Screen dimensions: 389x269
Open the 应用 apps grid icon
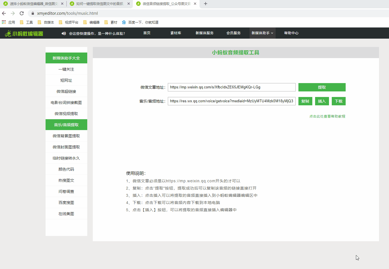pyautogui.click(x=4, y=22)
